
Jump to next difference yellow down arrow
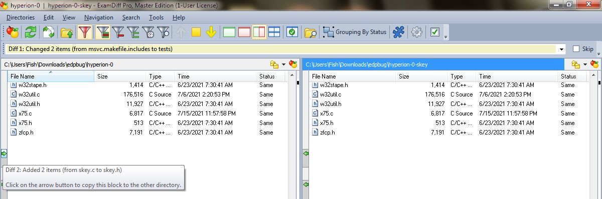click(211, 32)
